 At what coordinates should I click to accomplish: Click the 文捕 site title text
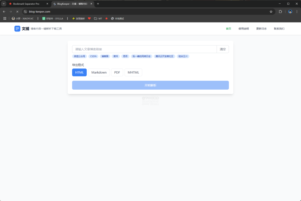[25, 29]
